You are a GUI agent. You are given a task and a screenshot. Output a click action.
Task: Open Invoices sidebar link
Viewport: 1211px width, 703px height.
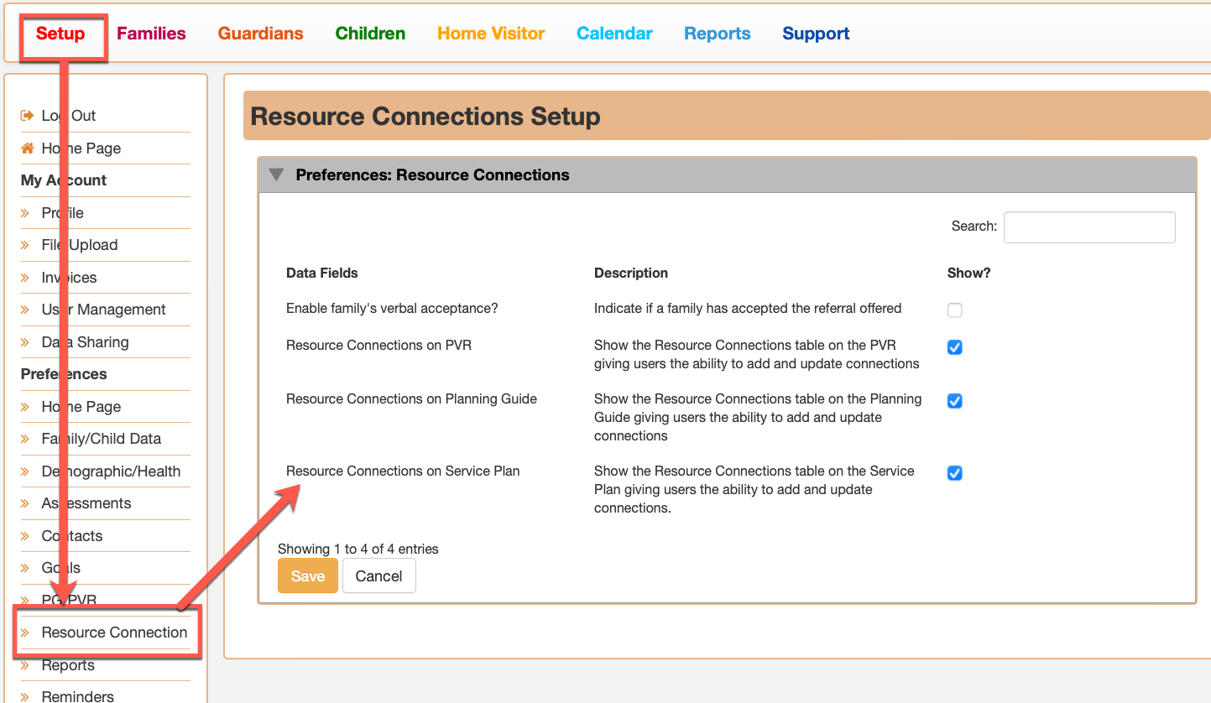[x=69, y=278]
